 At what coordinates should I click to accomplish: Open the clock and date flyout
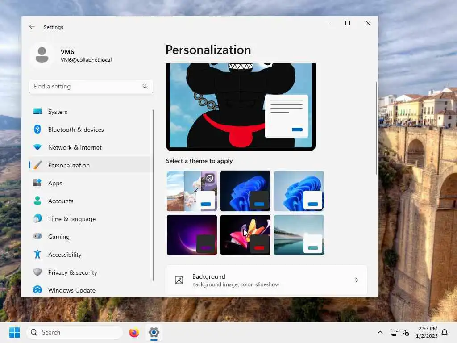[x=427, y=332]
